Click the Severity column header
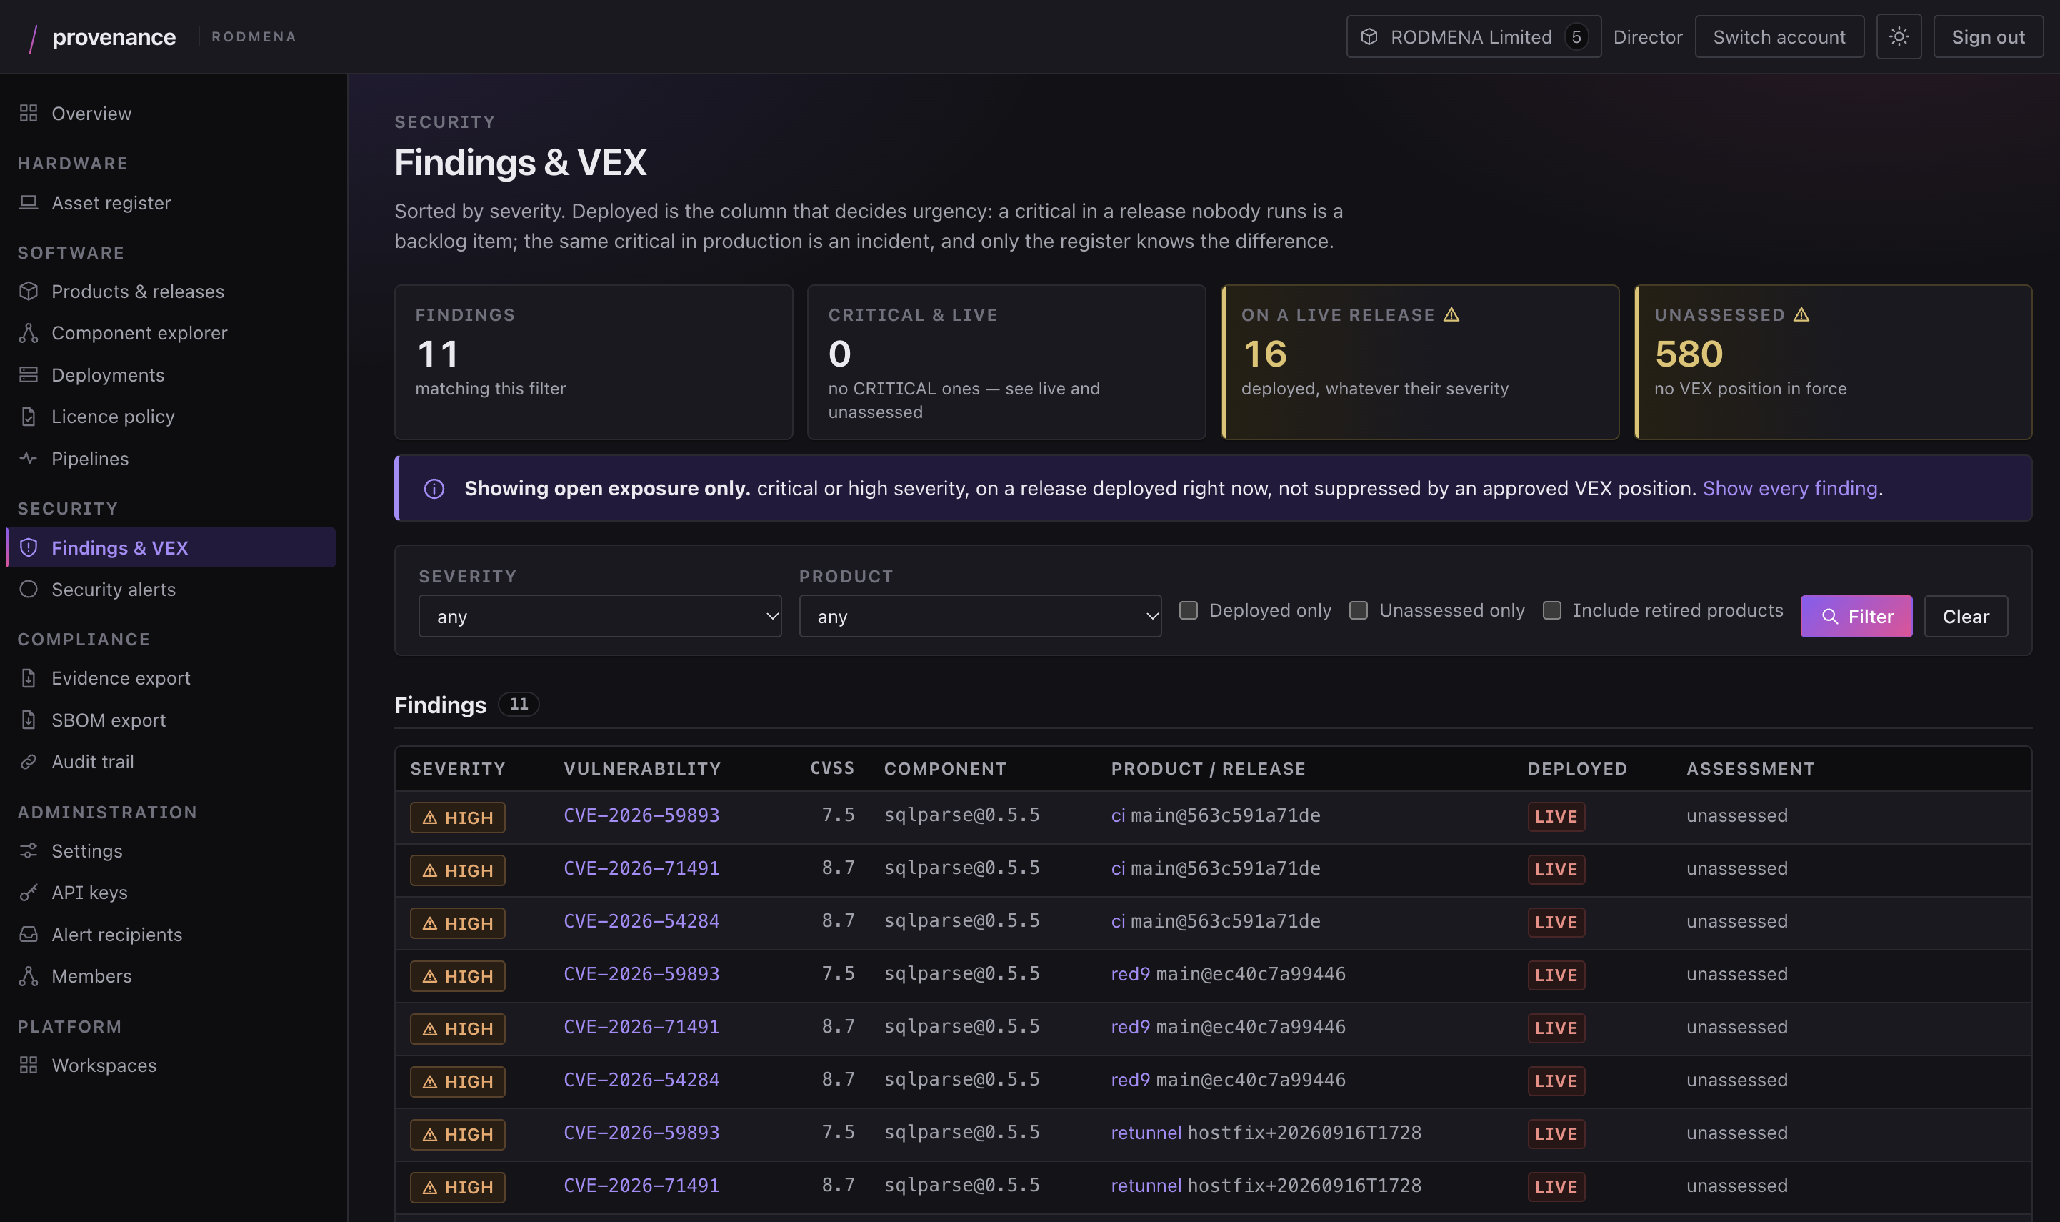Screen dimensions: 2060x1222 tap(458, 768)
